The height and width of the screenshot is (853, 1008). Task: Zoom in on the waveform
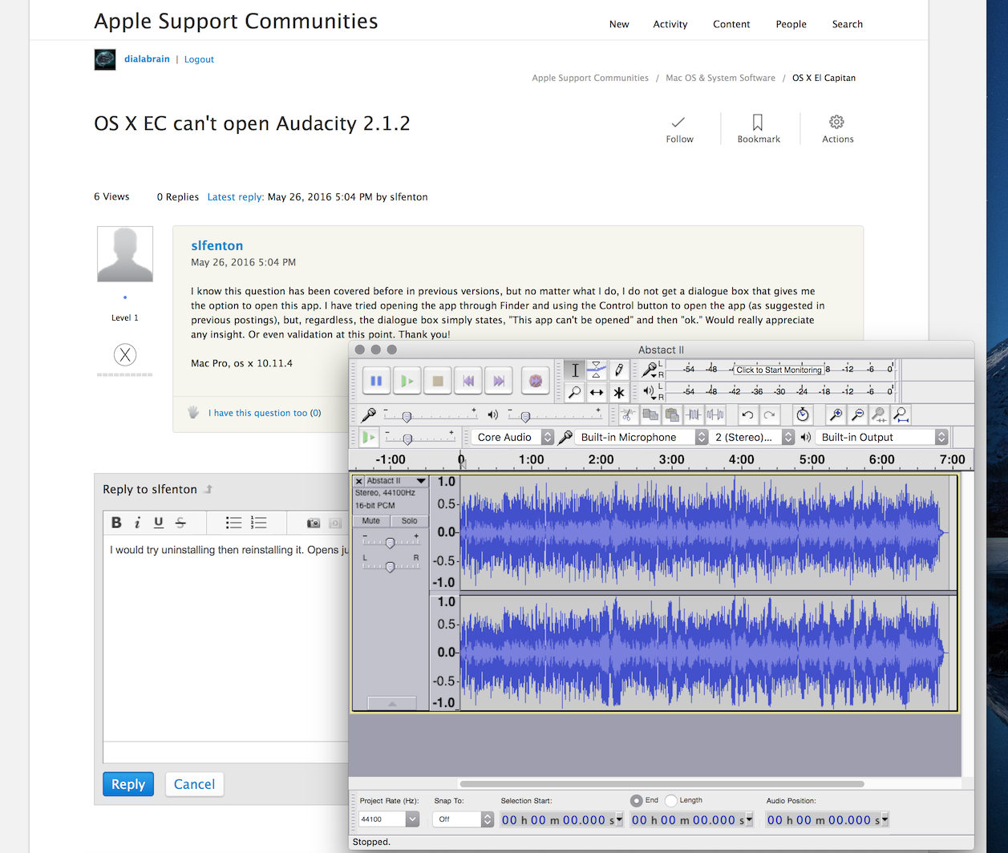click(x=836, y=414)
